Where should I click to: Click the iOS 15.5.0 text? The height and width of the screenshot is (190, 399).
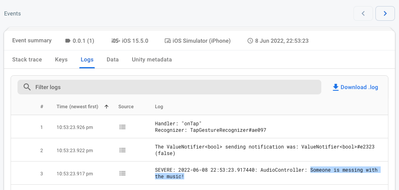[x=135, y=41]
